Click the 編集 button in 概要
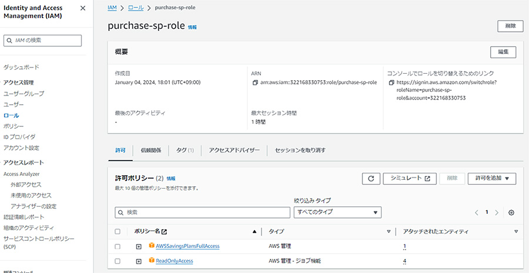 point(503,52)
